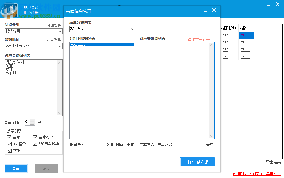Close the 基础信息管理 dialog
The height and width of the screenshot is (178, 284).
(214, 10)
